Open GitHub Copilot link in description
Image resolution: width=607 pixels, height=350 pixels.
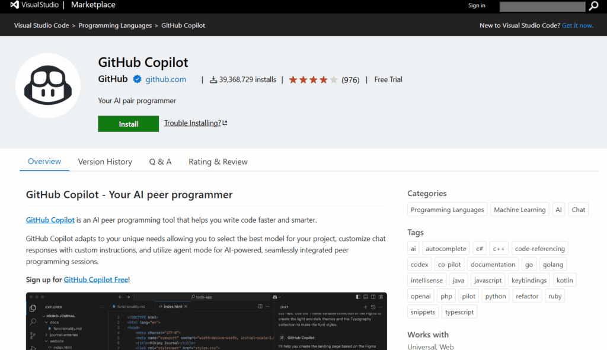50,220
